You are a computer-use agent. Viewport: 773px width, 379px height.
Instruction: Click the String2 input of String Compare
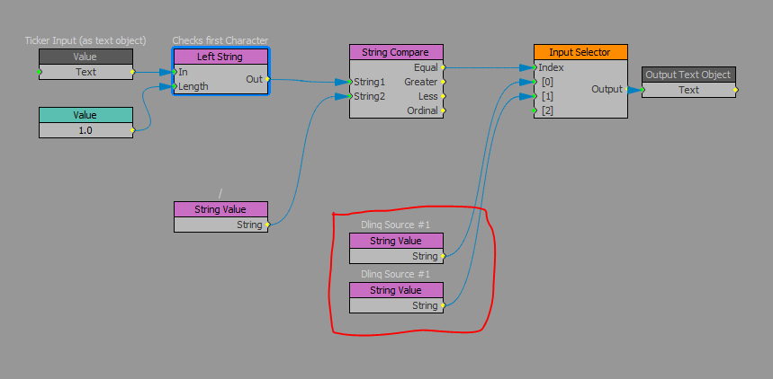click(x=351, y=96)
